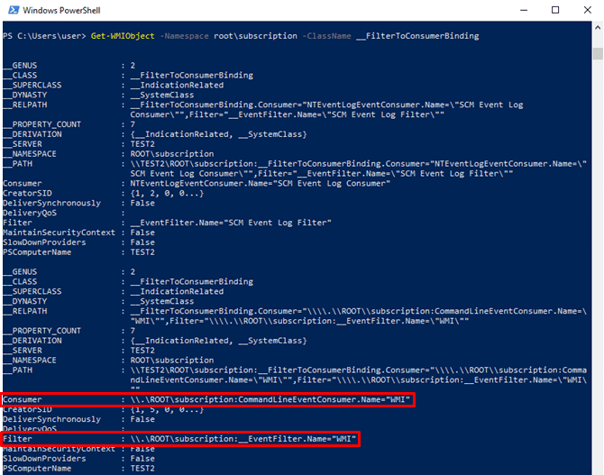Image resolution: width=604 pixels, height=475 pixels.
Task: Click Filter value "SCM Event Log Filter"
Action: coord(231,223)
